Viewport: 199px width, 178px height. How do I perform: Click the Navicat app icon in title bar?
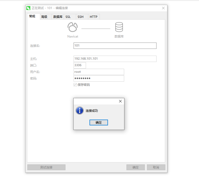click(28, 8)
